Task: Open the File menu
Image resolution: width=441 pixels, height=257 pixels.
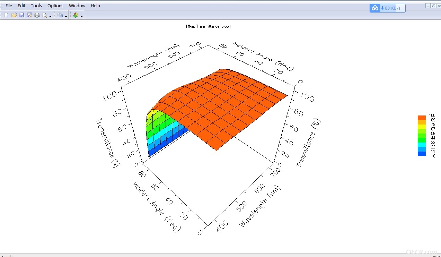Action: tap(9, 6)
